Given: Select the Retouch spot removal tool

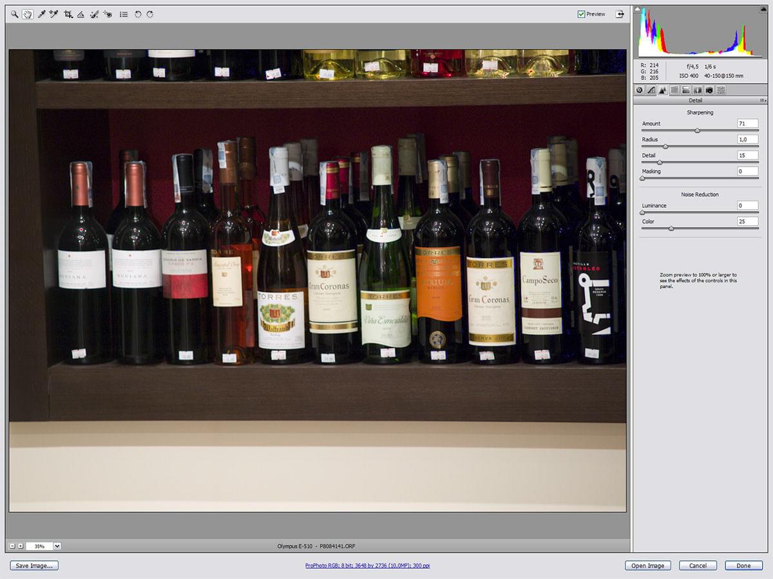Looking at the screenshot, I should 94,14.
